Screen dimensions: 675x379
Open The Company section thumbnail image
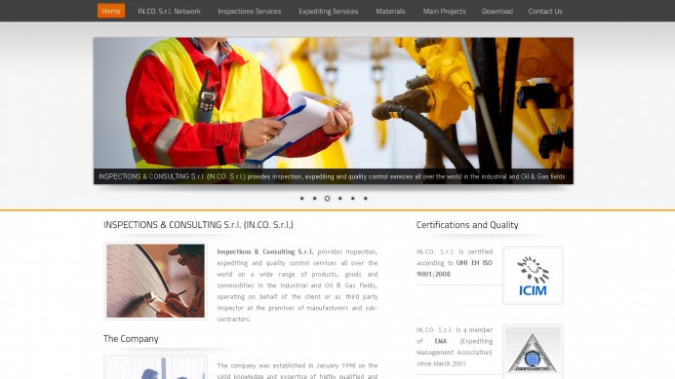pos(155,367)
